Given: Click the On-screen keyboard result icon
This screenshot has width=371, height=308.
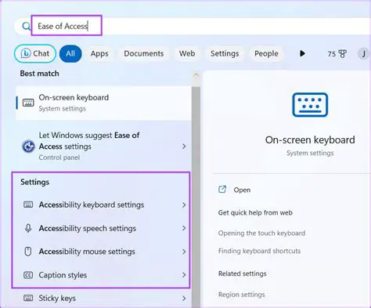Looking at the screenshot, I should (28, 103).
